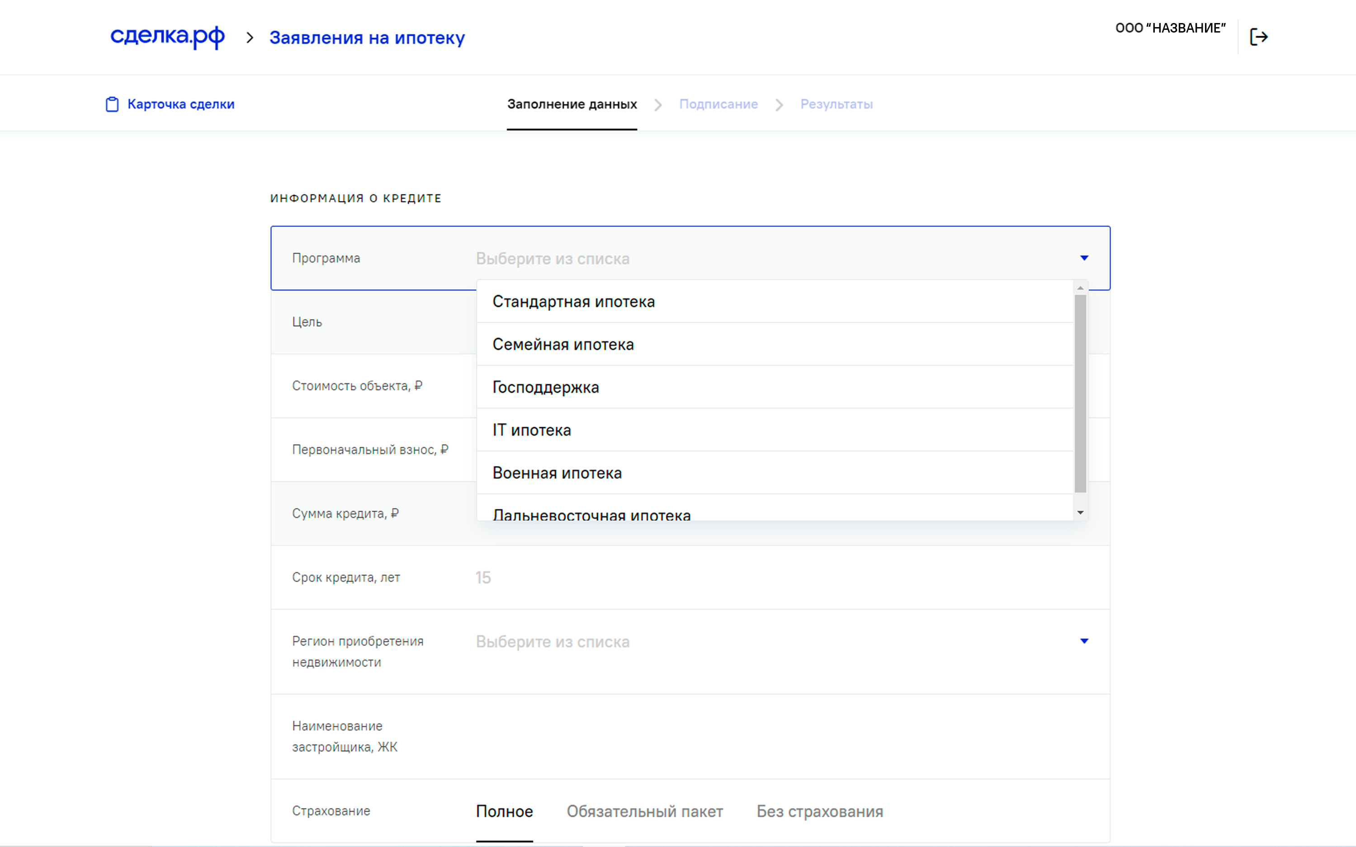
Task: Click breadcrumb chevron after the сделка.рф logo
Action: (x=250, y=38)
